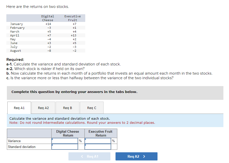Click the Standard deviation field for Digital Cheese
Image resolution: width=229 pixels, height=163 pixels.
point(65,146)
